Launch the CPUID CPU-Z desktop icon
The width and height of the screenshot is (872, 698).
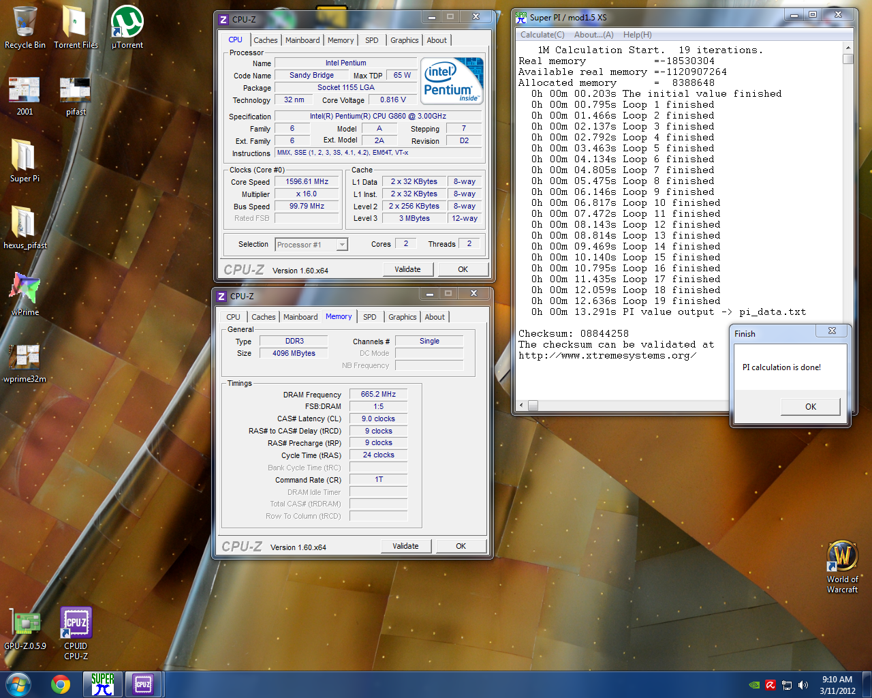coord(76,633)
